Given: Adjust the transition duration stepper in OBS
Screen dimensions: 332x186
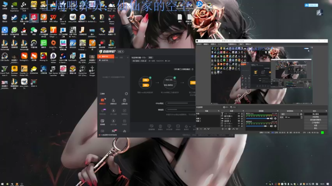Looking at the screenshot, I should click(x=302, y=117).
